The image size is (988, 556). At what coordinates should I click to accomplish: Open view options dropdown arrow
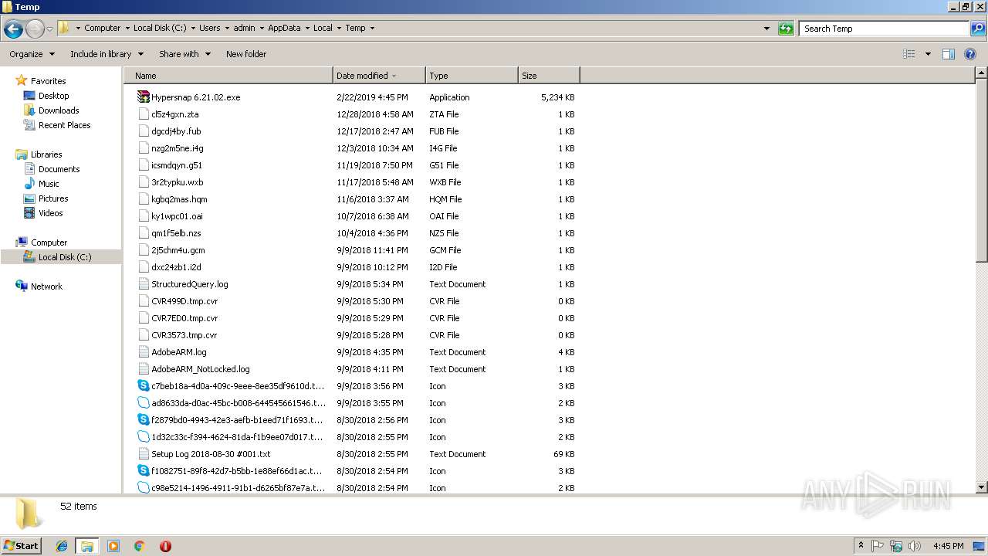click(928, 54)
